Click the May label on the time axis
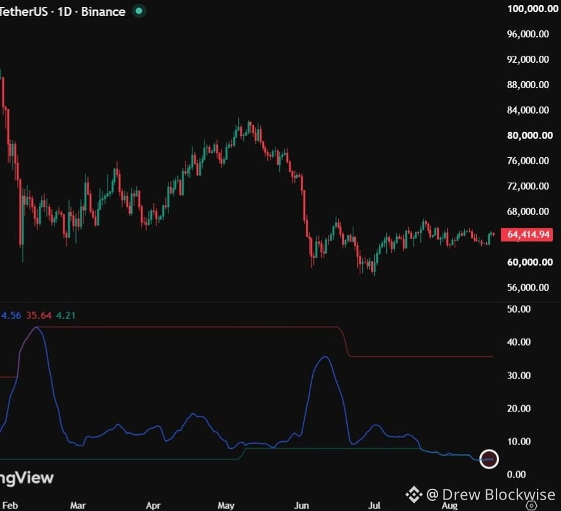Viewport: 561px width, 511px height. (226, 505)
